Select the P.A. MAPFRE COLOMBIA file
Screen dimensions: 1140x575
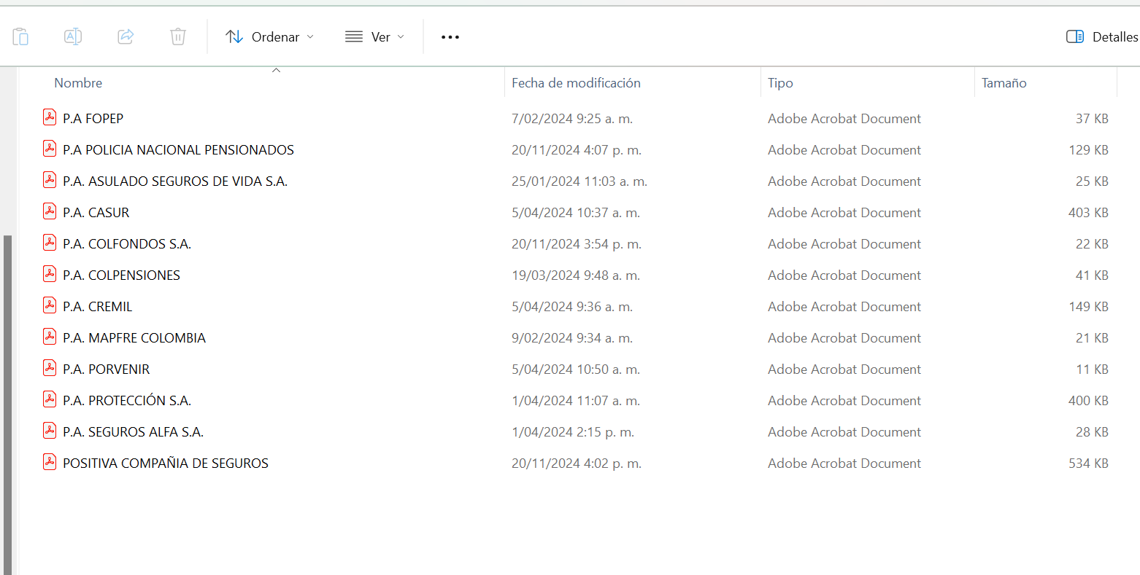point(134,338)
